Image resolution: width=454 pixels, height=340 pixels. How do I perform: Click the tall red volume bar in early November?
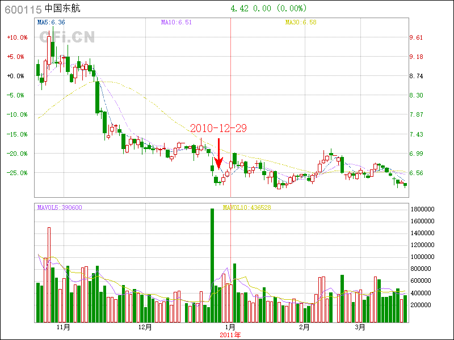[49, 275]
